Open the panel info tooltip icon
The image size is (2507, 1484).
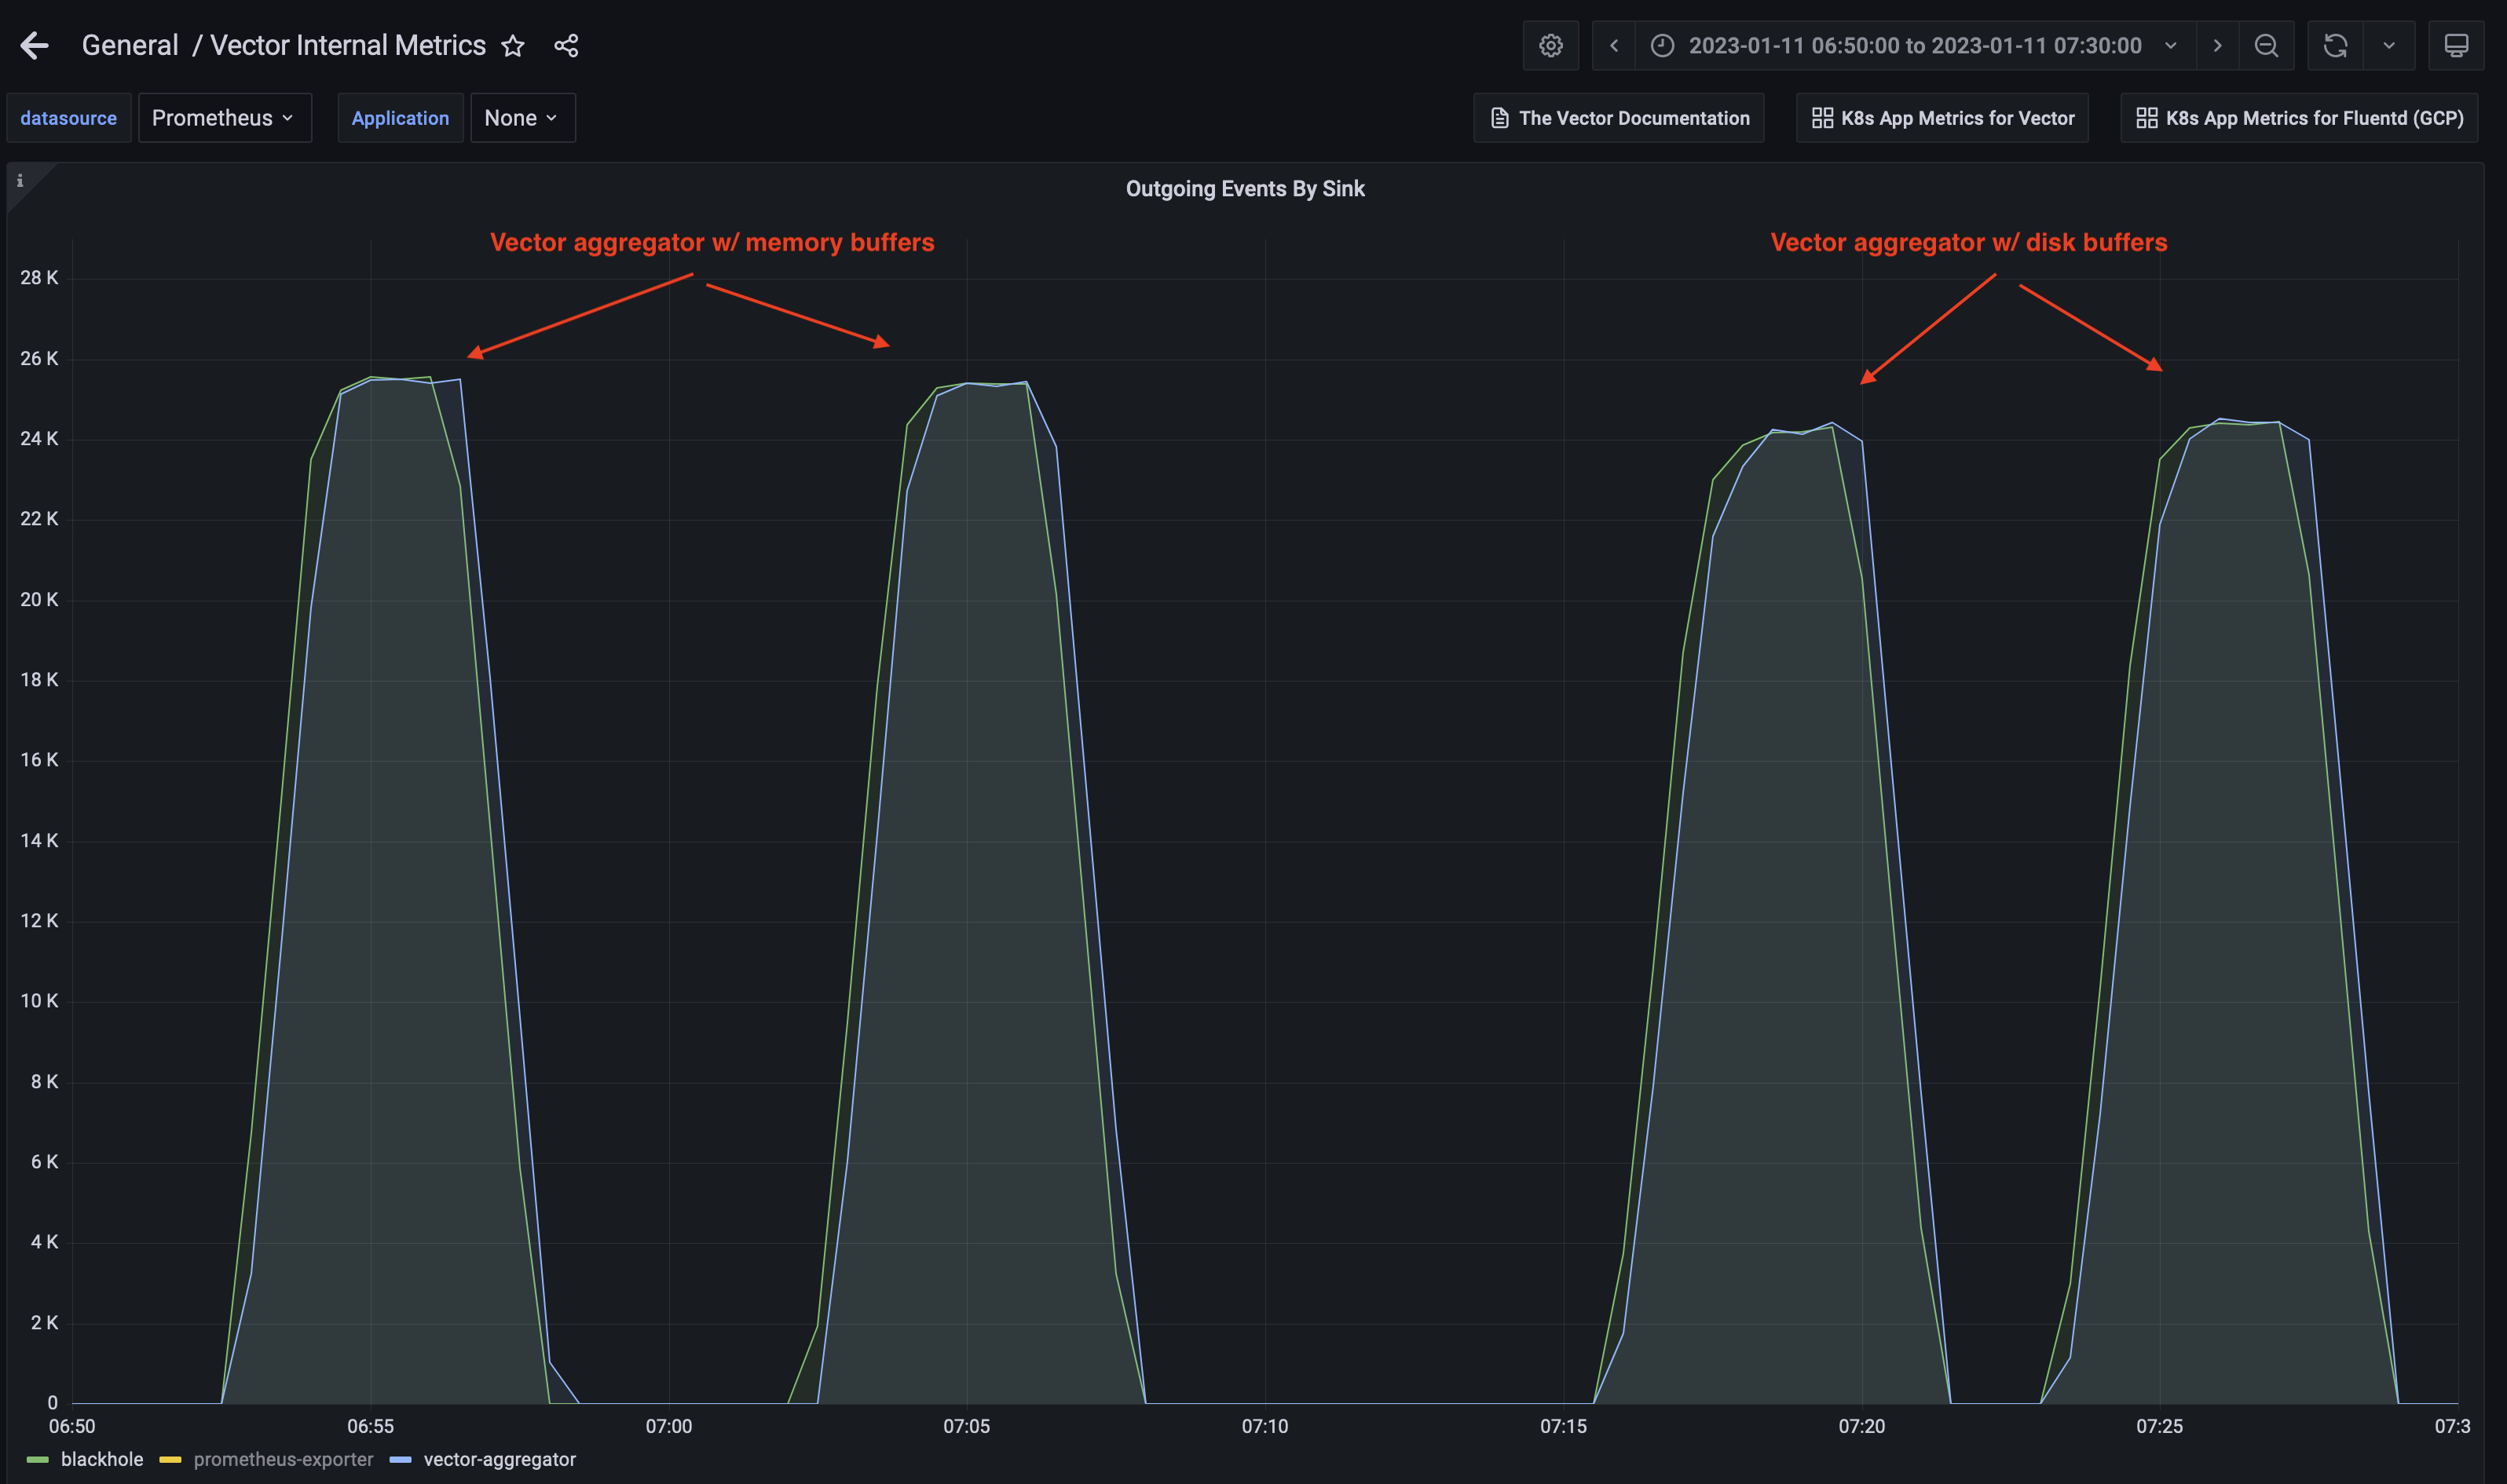[x=21, y=181]
